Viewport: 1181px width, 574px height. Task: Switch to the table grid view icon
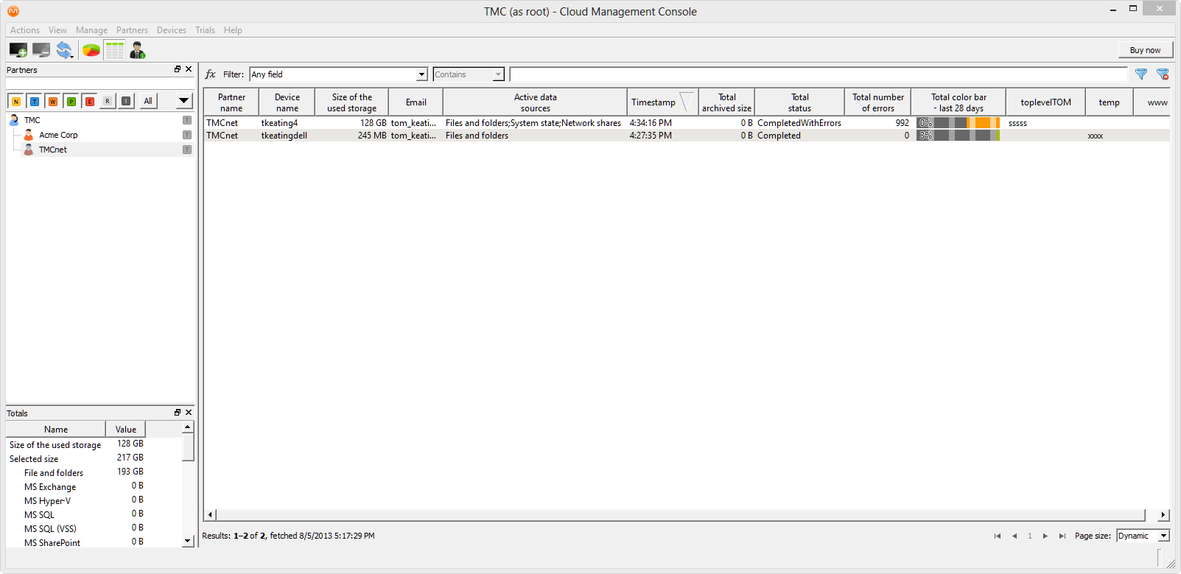[x=115, y=50]
